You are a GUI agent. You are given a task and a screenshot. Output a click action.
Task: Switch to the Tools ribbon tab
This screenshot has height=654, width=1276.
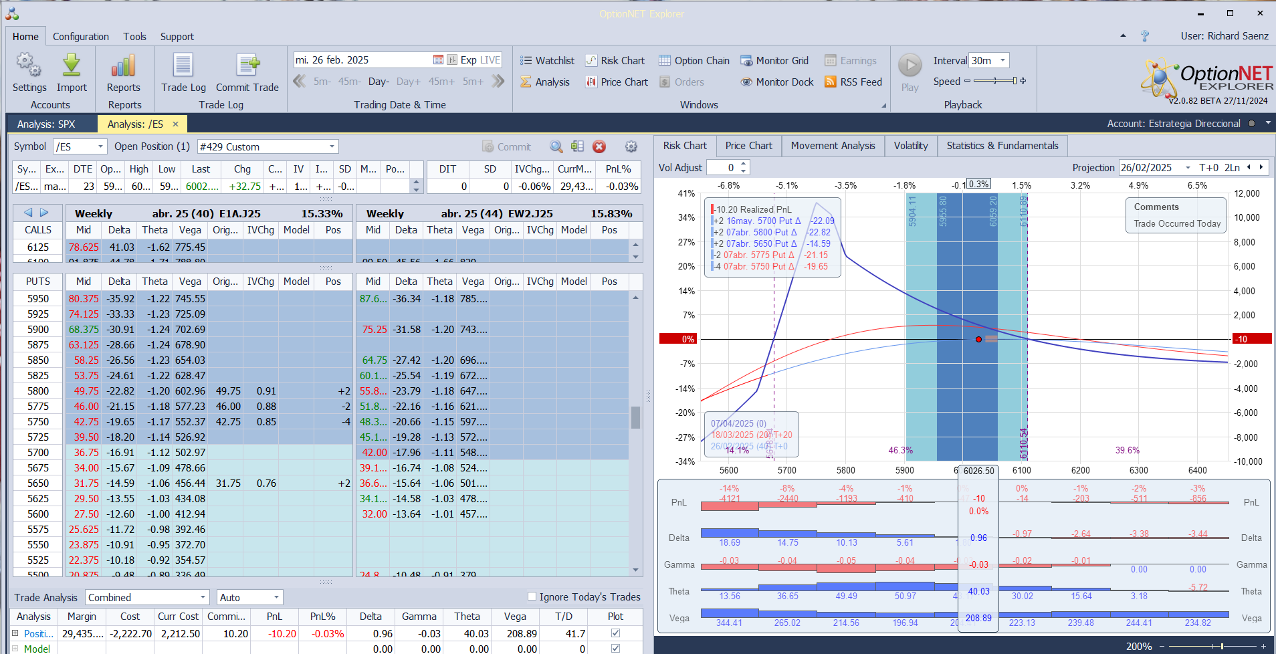(134, 37)
